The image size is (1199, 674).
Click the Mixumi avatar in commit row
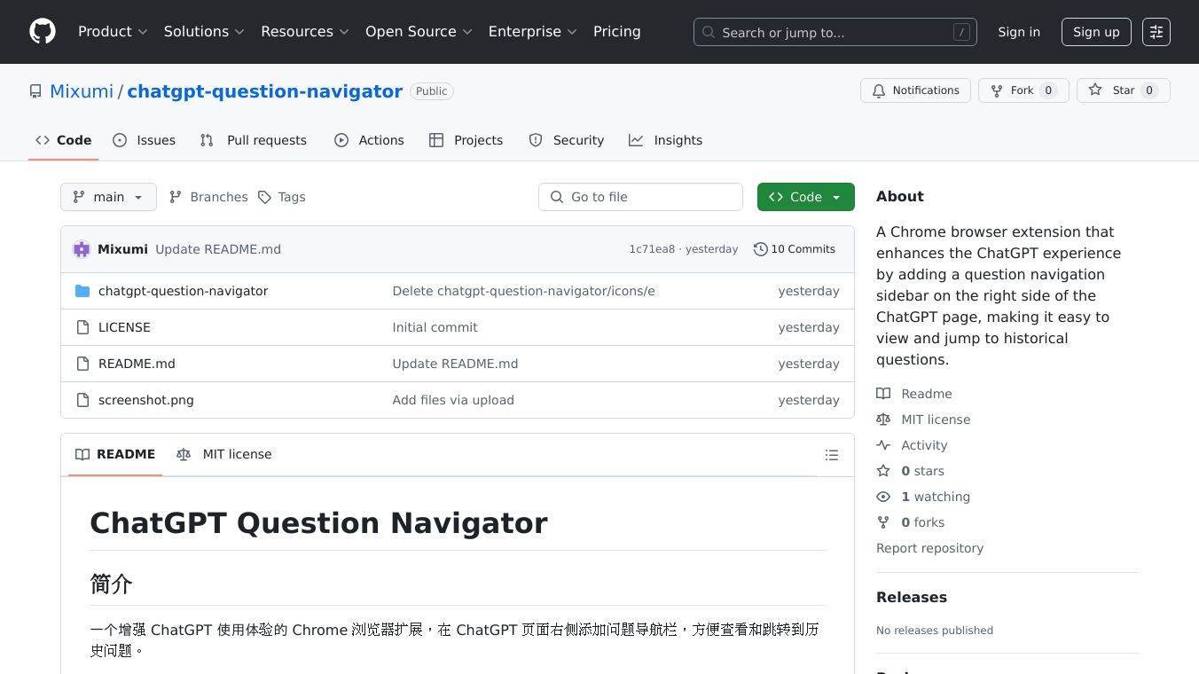[82, 249]
